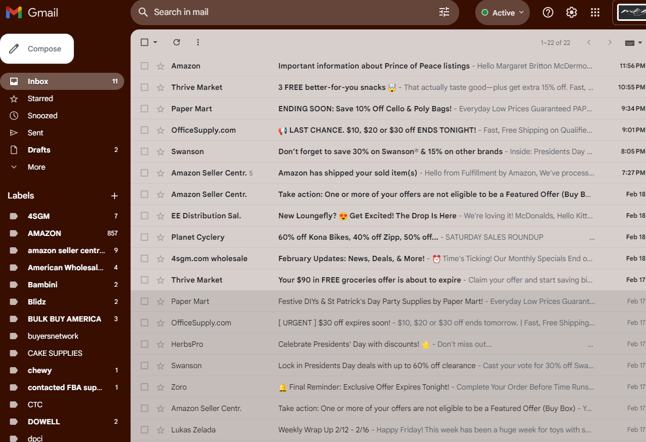646x442 pixels.
Task: Open the amazon seller centr... label
Action: 62,250
